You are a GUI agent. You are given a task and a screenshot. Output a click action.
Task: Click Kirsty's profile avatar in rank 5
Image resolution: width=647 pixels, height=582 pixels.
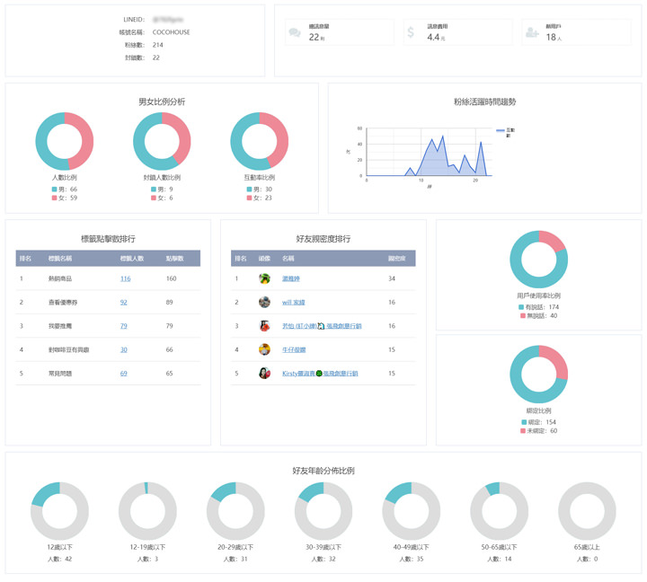point(264,373)
